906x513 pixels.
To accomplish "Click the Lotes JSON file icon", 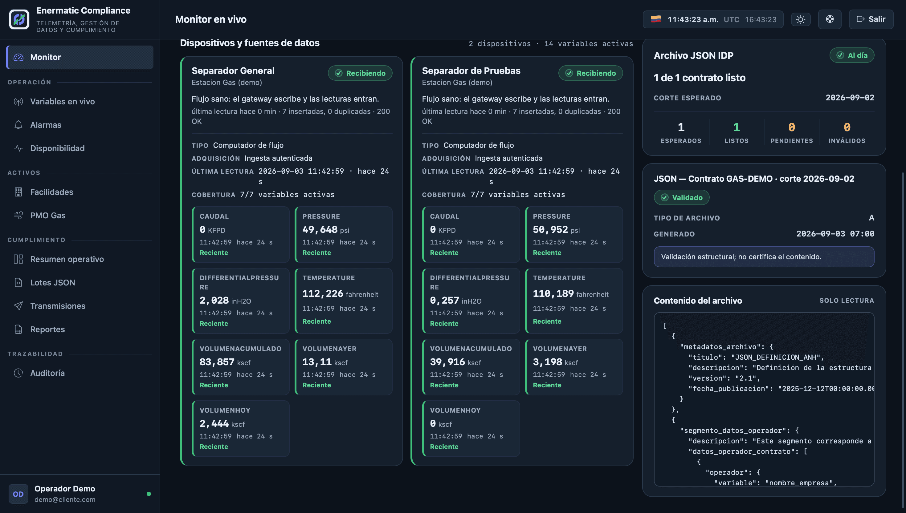I will coord(18,283).
